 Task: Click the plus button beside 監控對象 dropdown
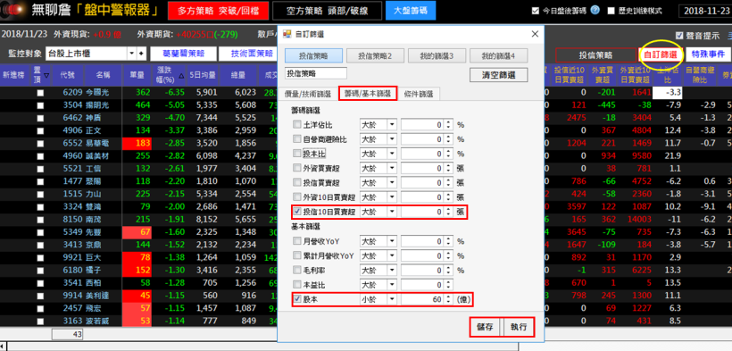tap(140, 54)
